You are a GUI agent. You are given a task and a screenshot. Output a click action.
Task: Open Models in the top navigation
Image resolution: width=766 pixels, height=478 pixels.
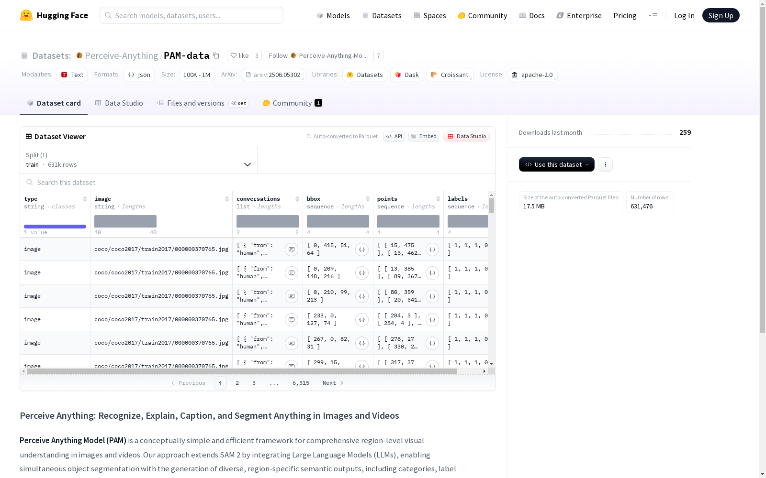[x=333, y=15]
